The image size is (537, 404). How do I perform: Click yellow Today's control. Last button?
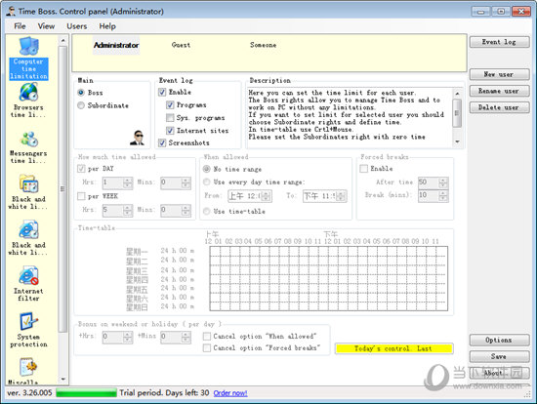(x=393, y=348)
